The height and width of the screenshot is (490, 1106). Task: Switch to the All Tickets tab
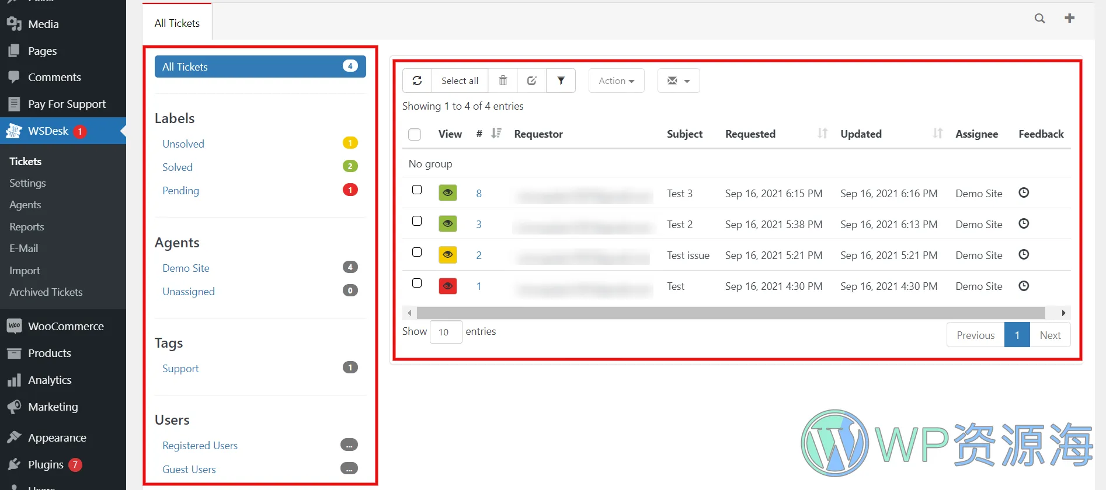(177, 23)
